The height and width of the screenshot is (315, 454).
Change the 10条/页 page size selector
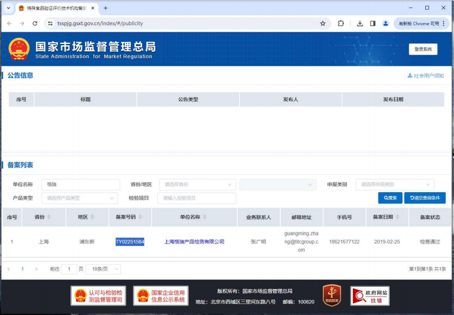[103, 269]
